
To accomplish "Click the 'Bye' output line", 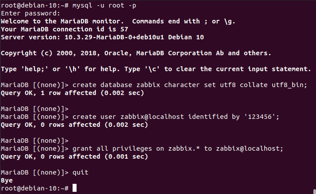I will pyautogui.click(x=7, y=180).
